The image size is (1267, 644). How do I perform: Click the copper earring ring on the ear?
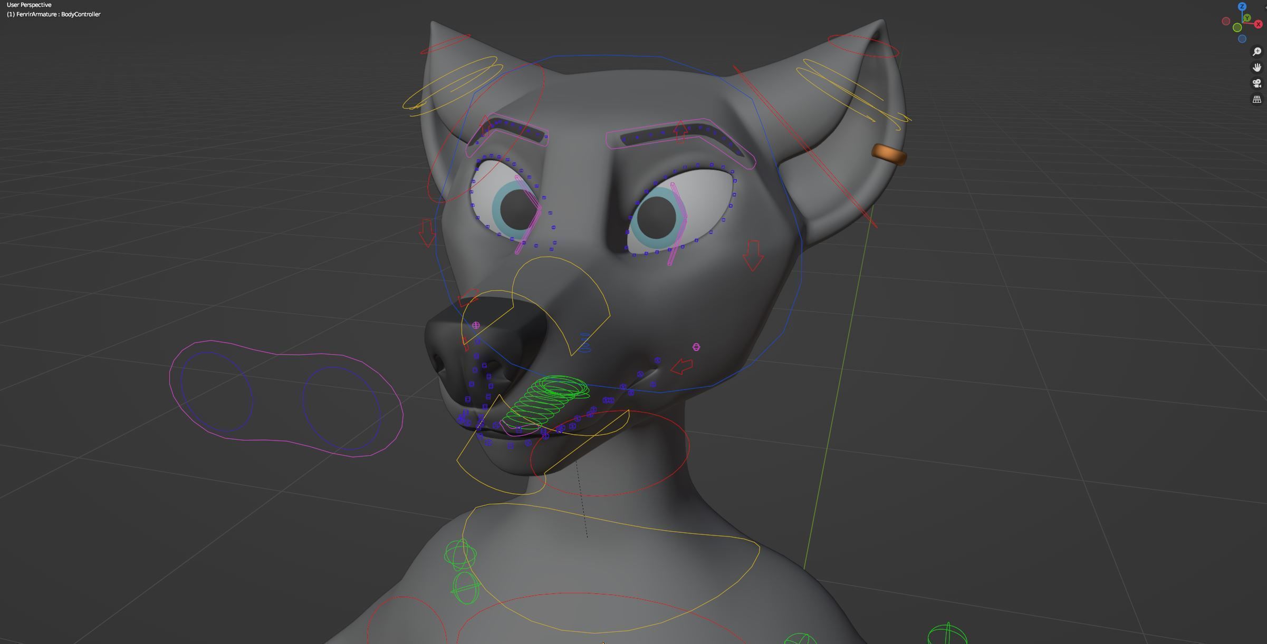click(x=889, y=154)
